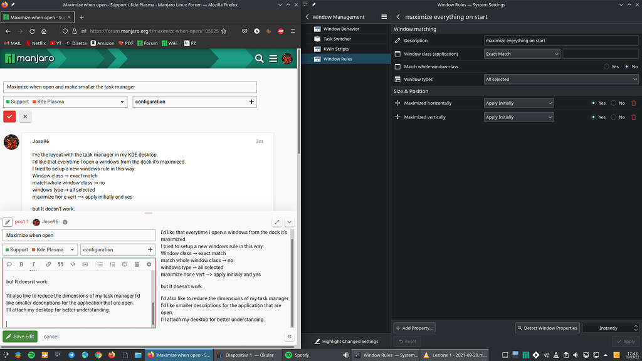Select Yes for Maximized vertically
Screen dimensions: 642x361
click(x=594, y=117)
